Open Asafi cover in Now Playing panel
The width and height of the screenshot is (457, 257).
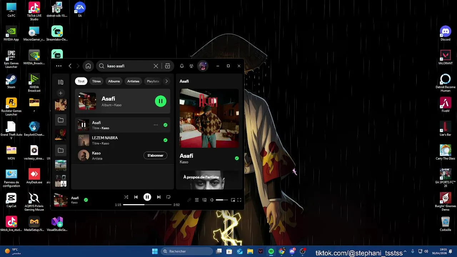[x=209, y=119]
